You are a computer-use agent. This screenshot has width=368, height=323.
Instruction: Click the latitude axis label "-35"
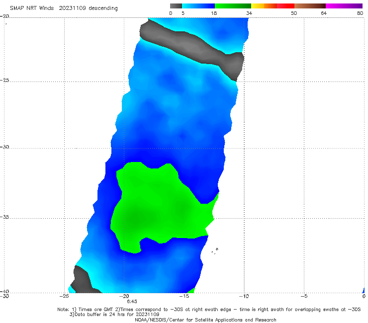coord(4,217)
